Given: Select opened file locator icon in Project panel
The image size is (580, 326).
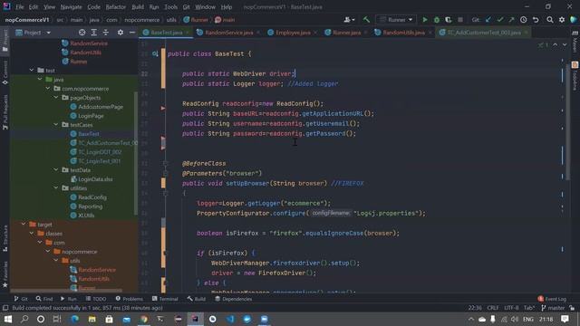Looking at the screenshot, I should [x=82, y=33].
